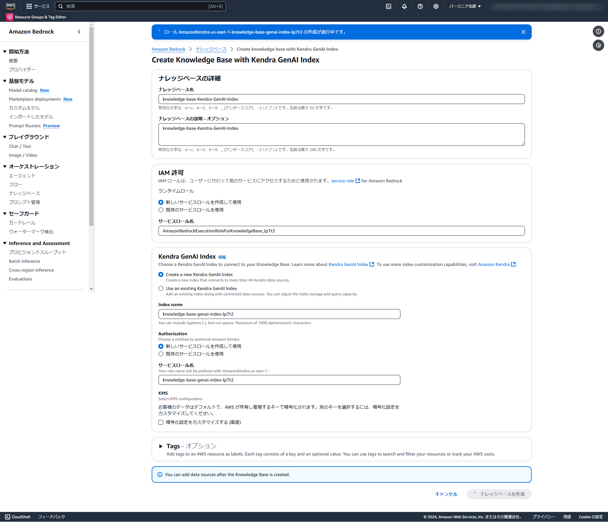Open Chat / Text playground item
608x522 pixels.
tap(20, 146)
